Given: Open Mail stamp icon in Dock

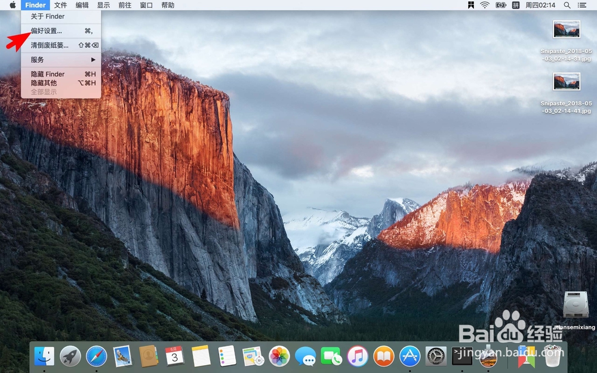Looking at the screenshot, I should pos(122,356).
